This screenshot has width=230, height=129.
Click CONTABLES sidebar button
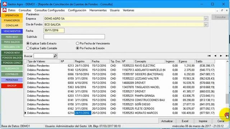coord(12,74)
